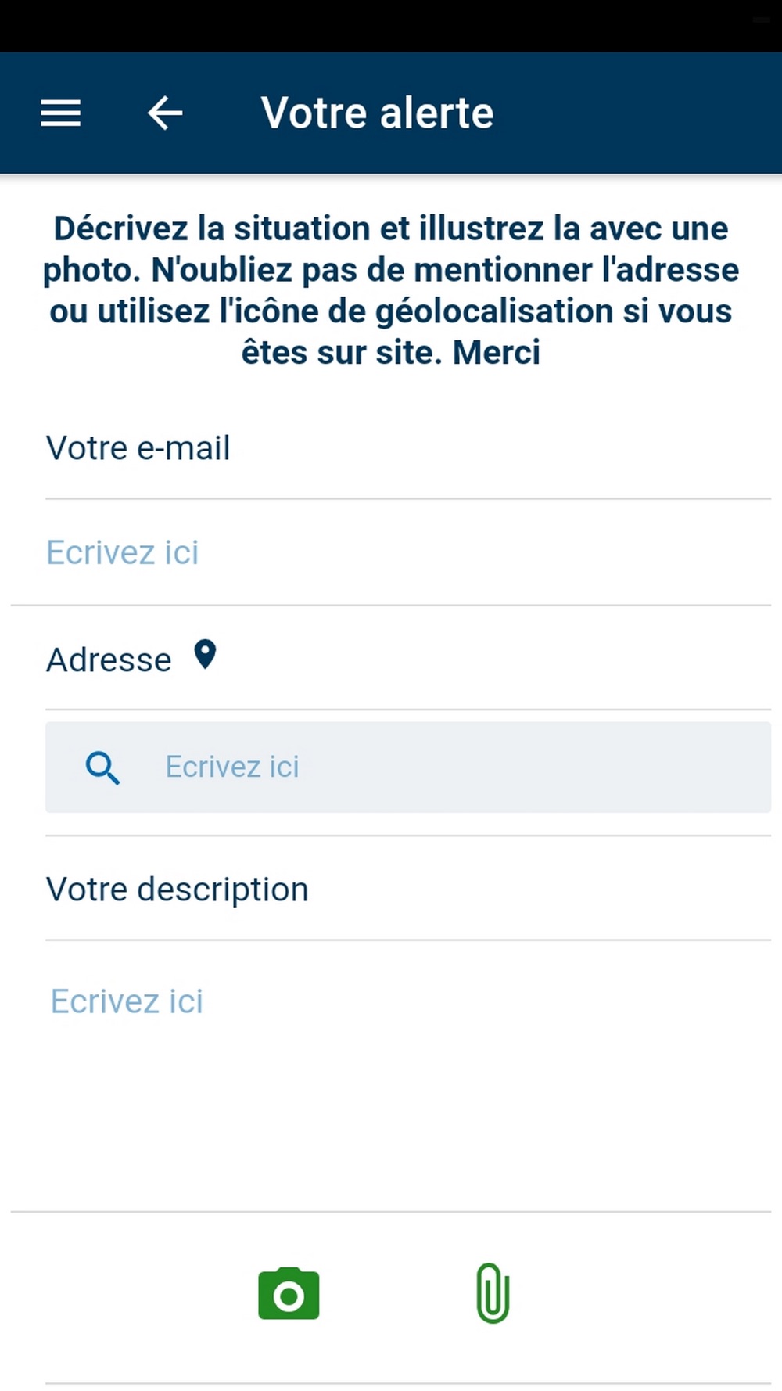The image size is (782, 1391).
Task: Tap the geolocation pin beside Adresse
Action: point(205,655)
